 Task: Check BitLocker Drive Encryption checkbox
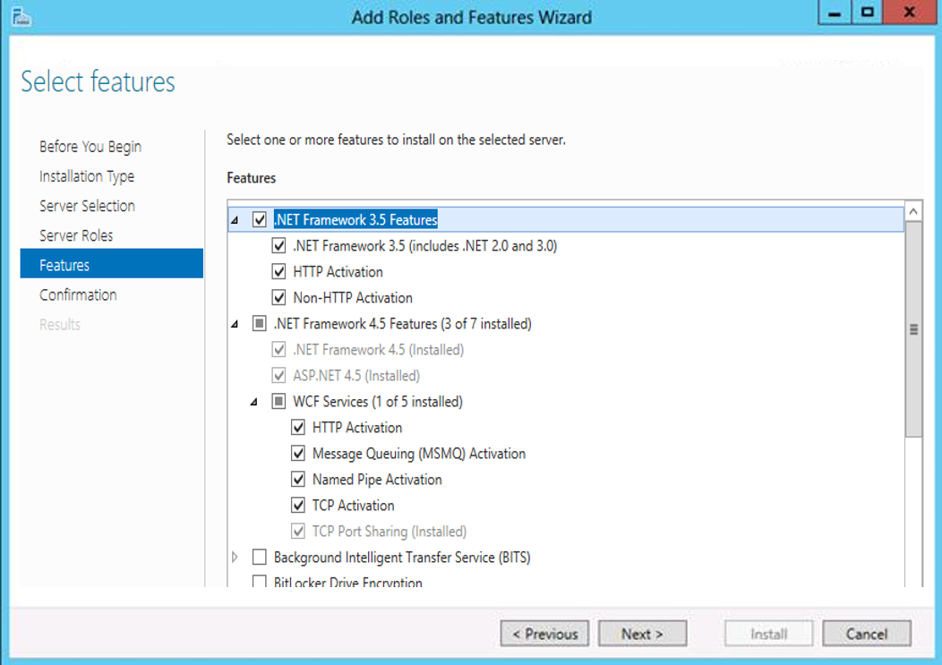pos(260,582)
